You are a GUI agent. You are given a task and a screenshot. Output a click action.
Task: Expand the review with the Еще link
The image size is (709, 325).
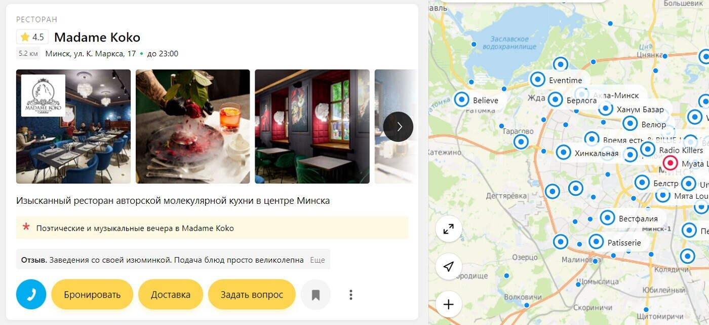click(x=317, y=260)
